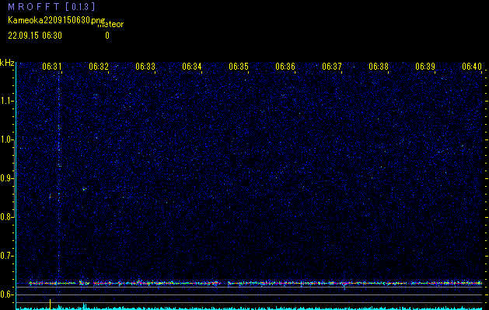
Task: Click the kHz axis label
Action: tap(7, 64)
